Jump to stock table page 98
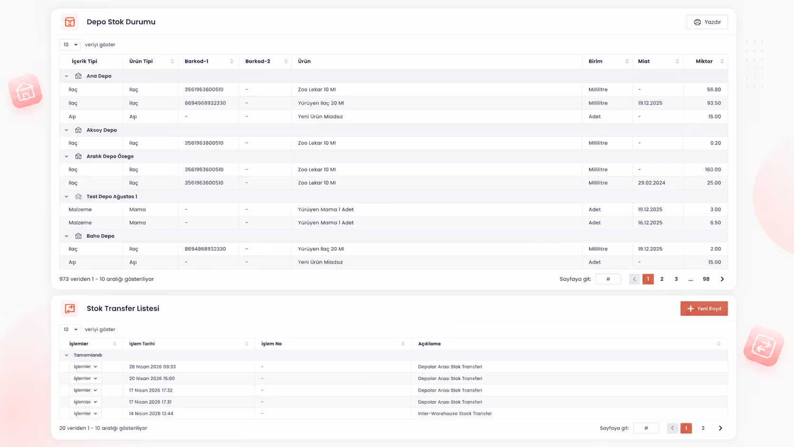Image resolution: width=794 pixels, height=447 pixels. click(x=706, y=279)
